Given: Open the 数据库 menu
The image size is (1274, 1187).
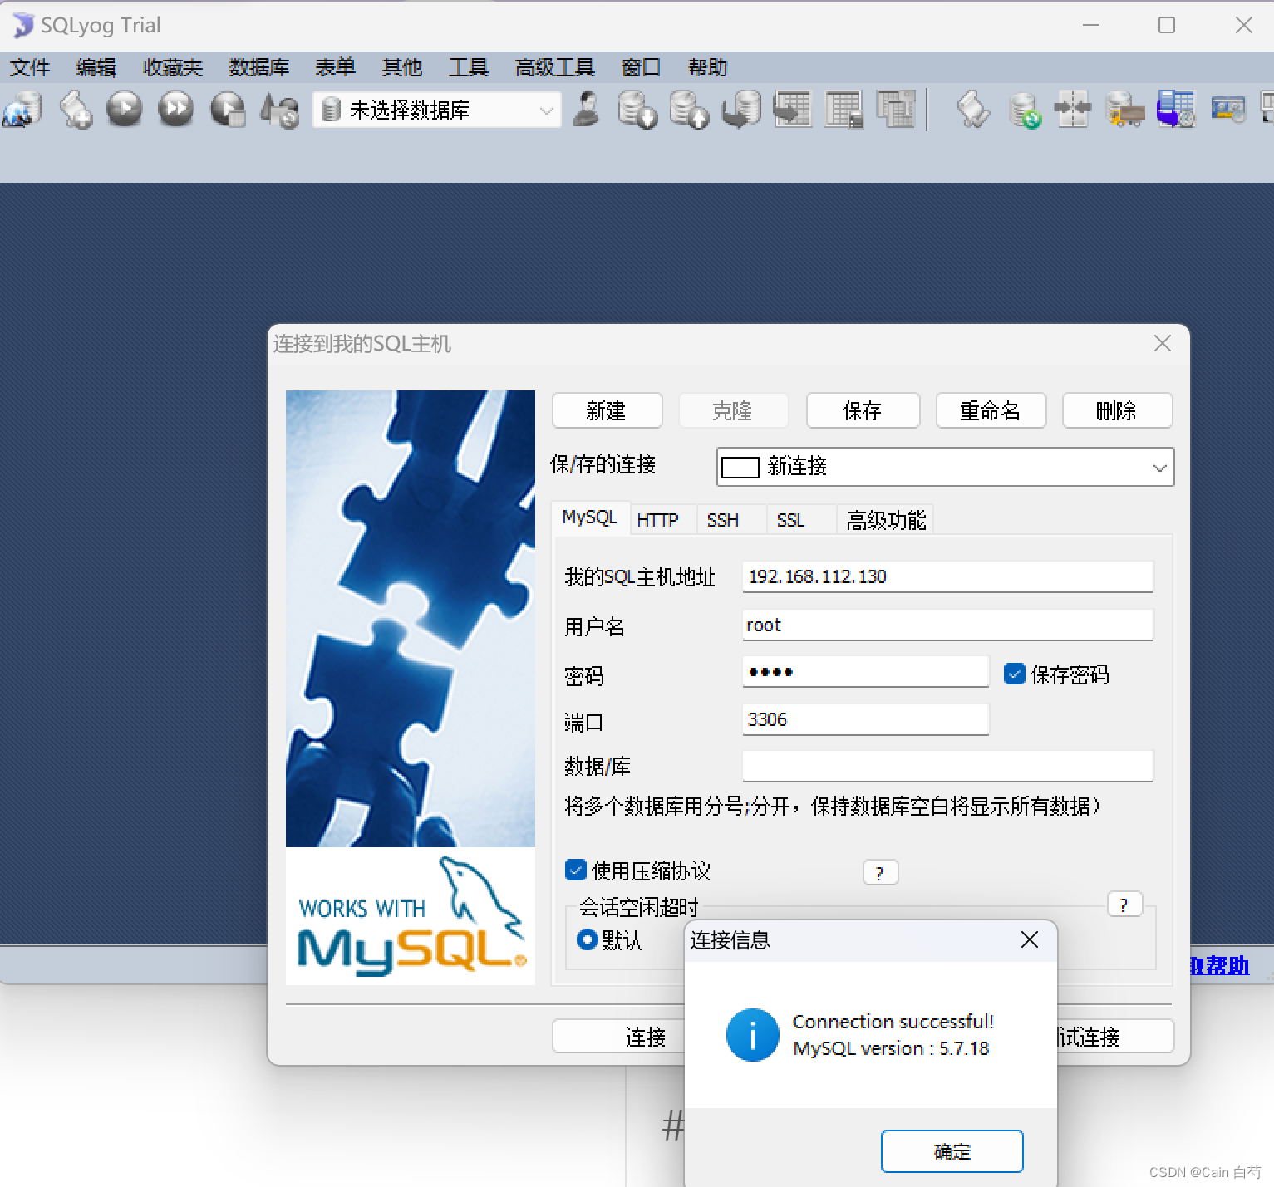Looking at the screenshot, I should point(259,67).
